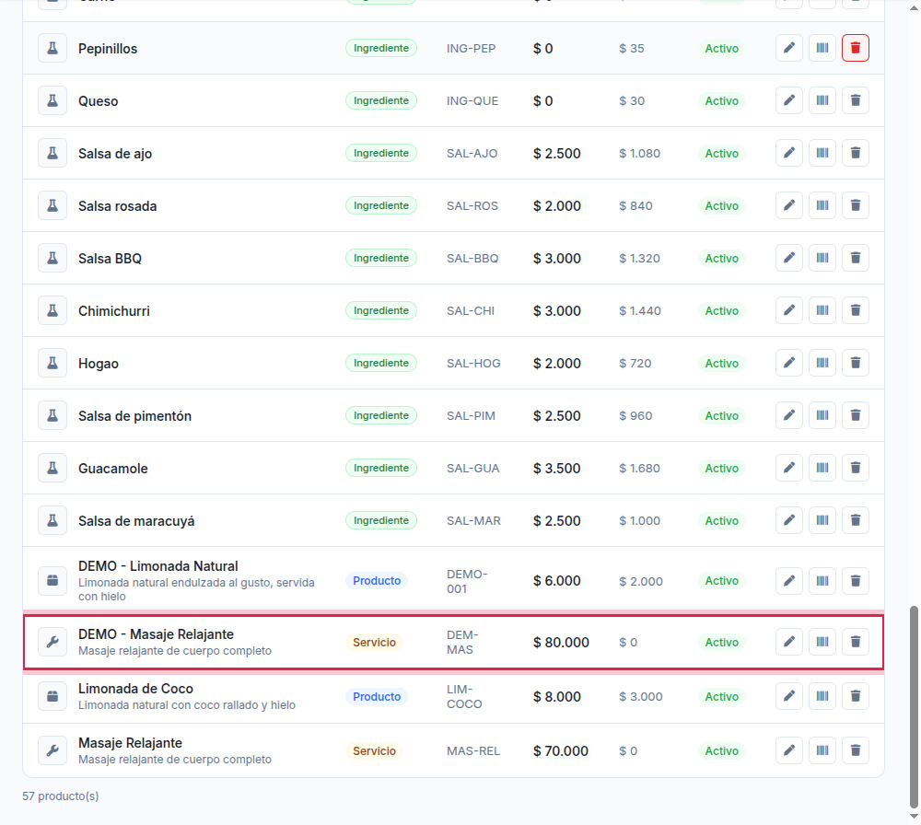Click the vertical scrollbar thumb
This screenshot has height=825, width=921.
click(914, 707)
